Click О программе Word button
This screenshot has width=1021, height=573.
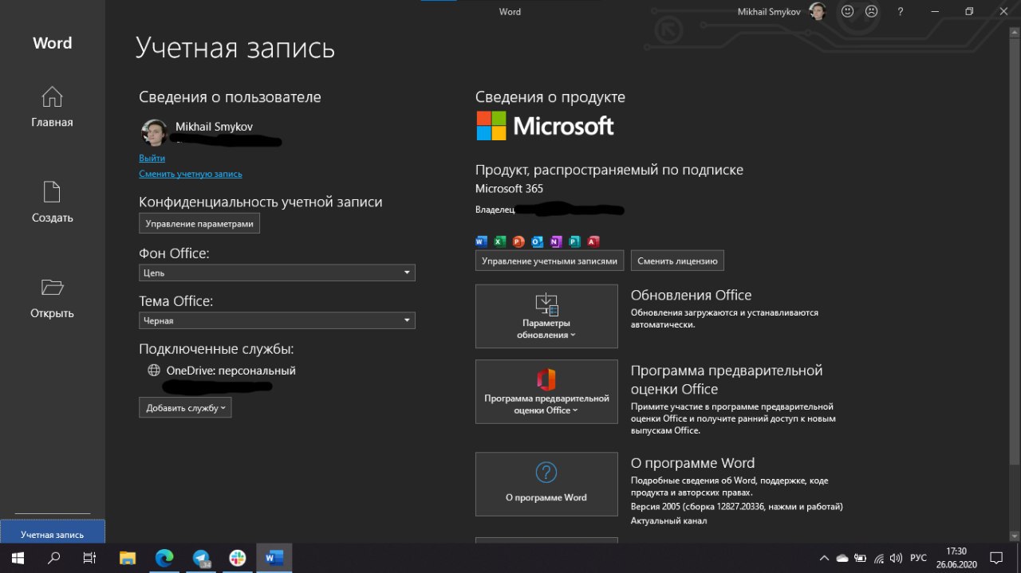point(546,484)
